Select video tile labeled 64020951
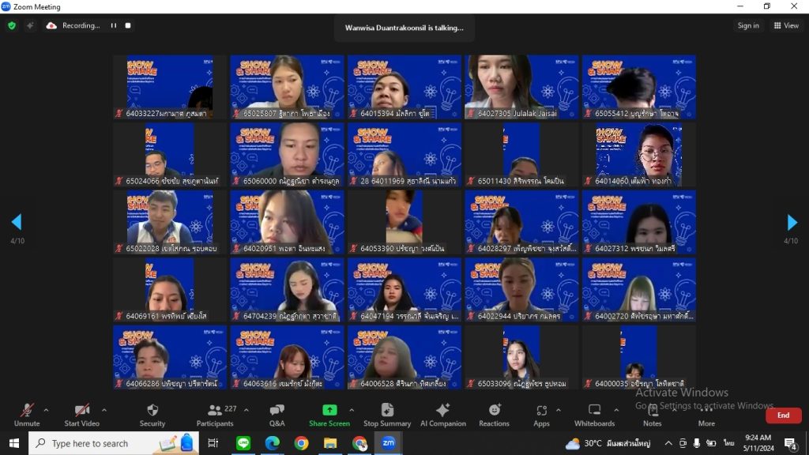 (x=287, y=222)
